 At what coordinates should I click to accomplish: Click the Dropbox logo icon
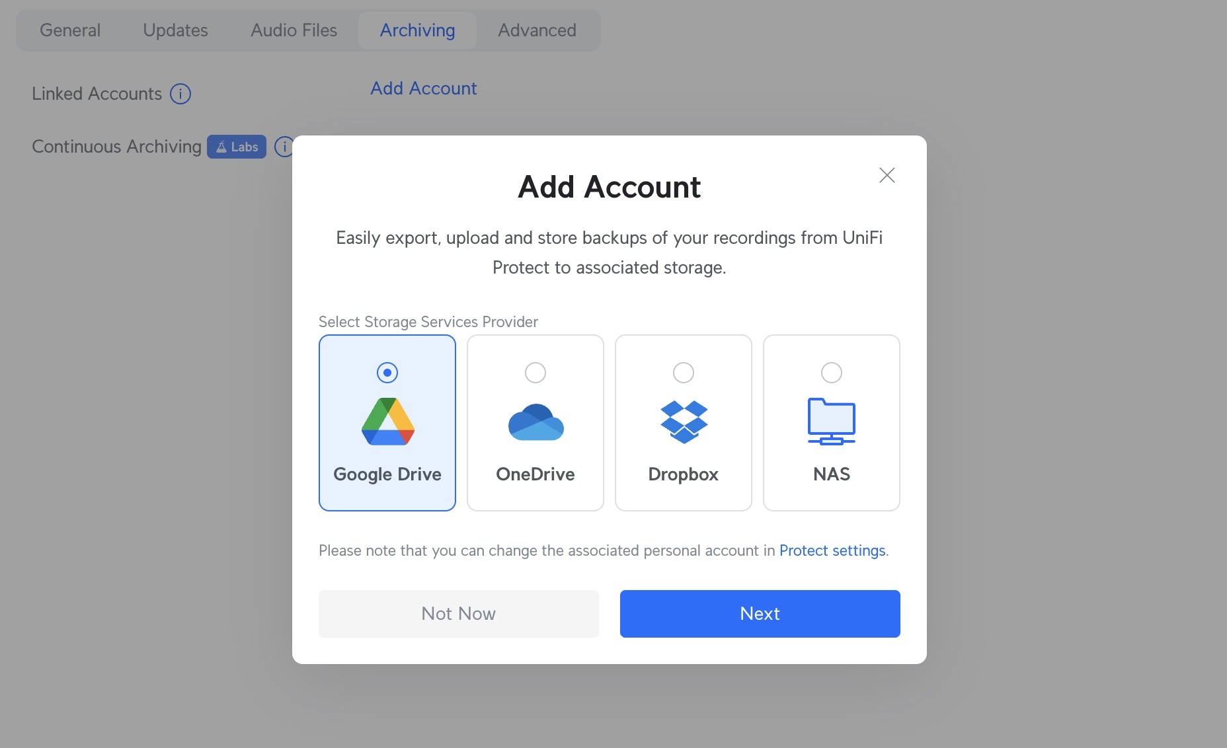pos(684,422)
